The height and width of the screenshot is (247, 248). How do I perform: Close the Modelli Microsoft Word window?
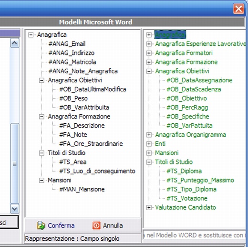pyautogui.click(x=238, y=9)
